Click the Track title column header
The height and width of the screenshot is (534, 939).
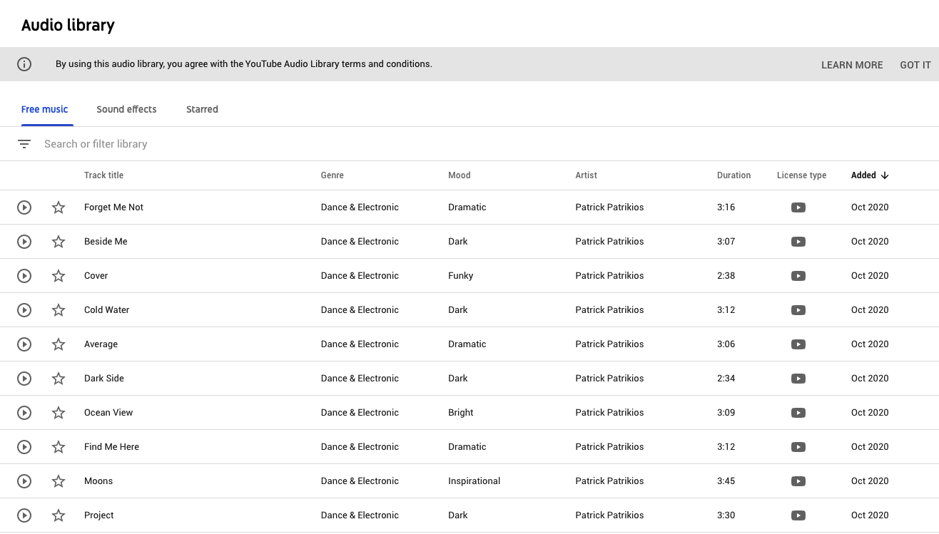pyautogui.click(x=103, y=175)
